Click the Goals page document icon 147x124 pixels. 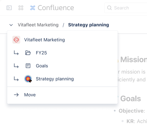click(x=28, y=66)
